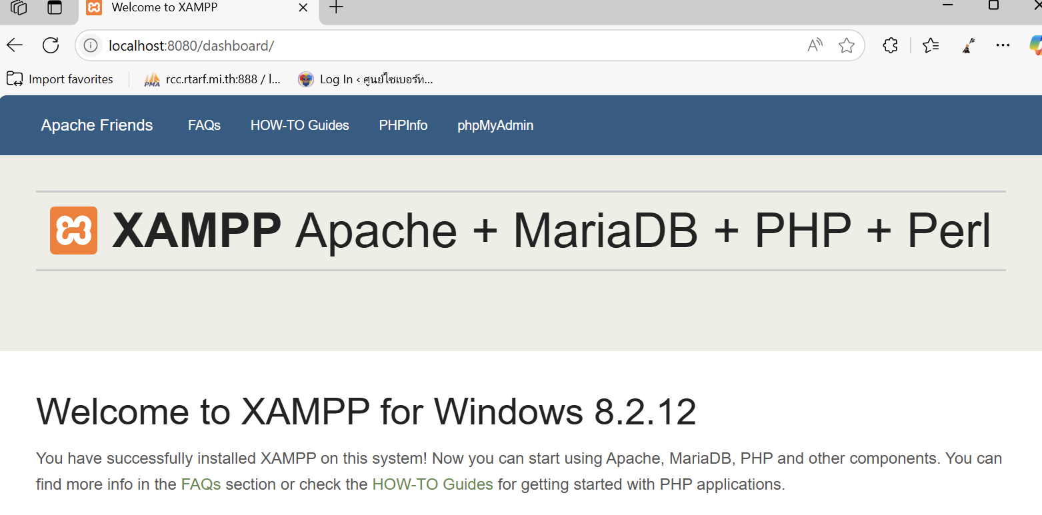Open HOW-TO Guides link in welcome paragraph
Image resolution: width=1042 pixels, height=515 pixels.
point(432,484)
